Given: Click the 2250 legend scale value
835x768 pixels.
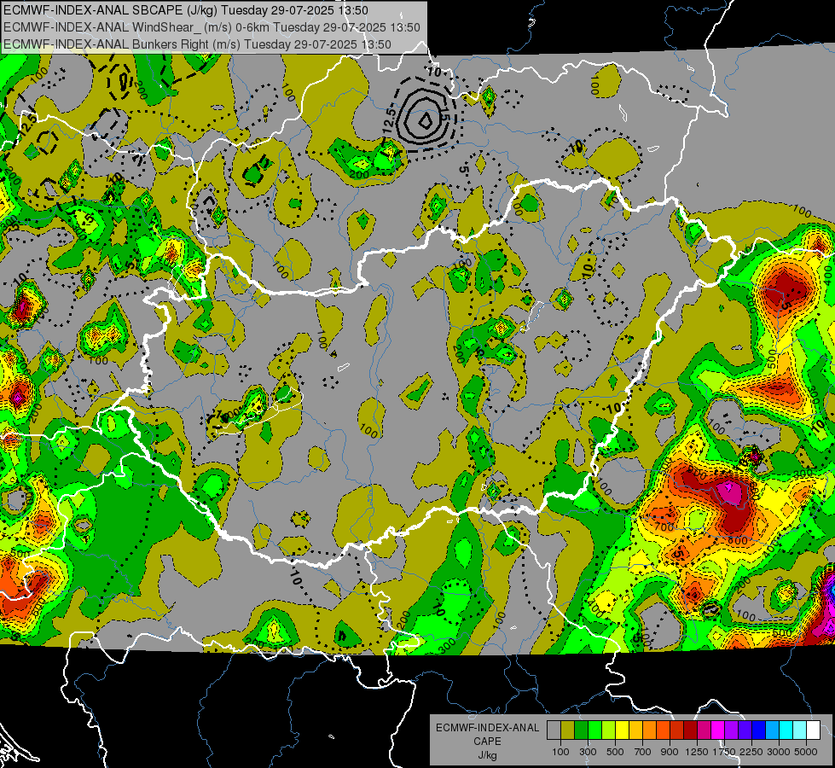Looking at the screenshot, I should [752, 752].
